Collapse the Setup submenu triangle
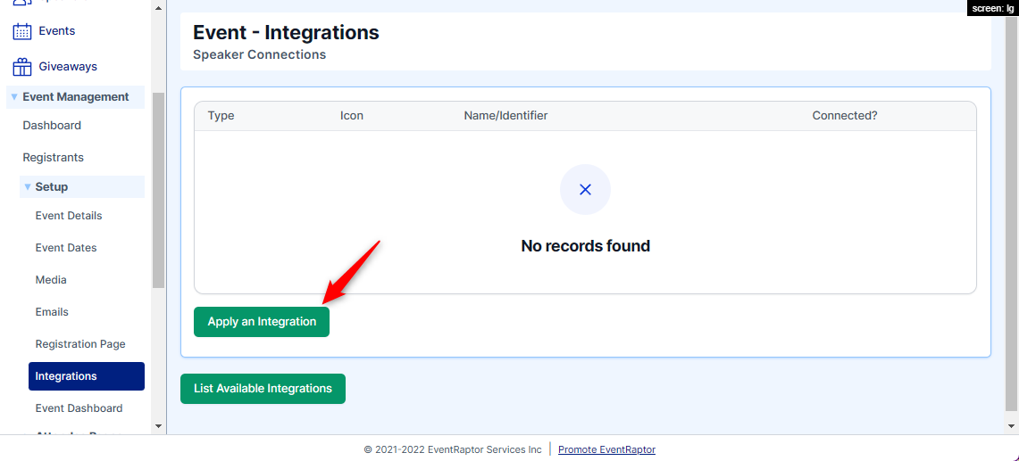This screenshot has width=1019, height=461. coord(28,187)
